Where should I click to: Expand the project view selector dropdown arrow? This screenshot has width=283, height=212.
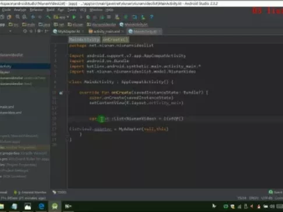(x=10, y=31)
